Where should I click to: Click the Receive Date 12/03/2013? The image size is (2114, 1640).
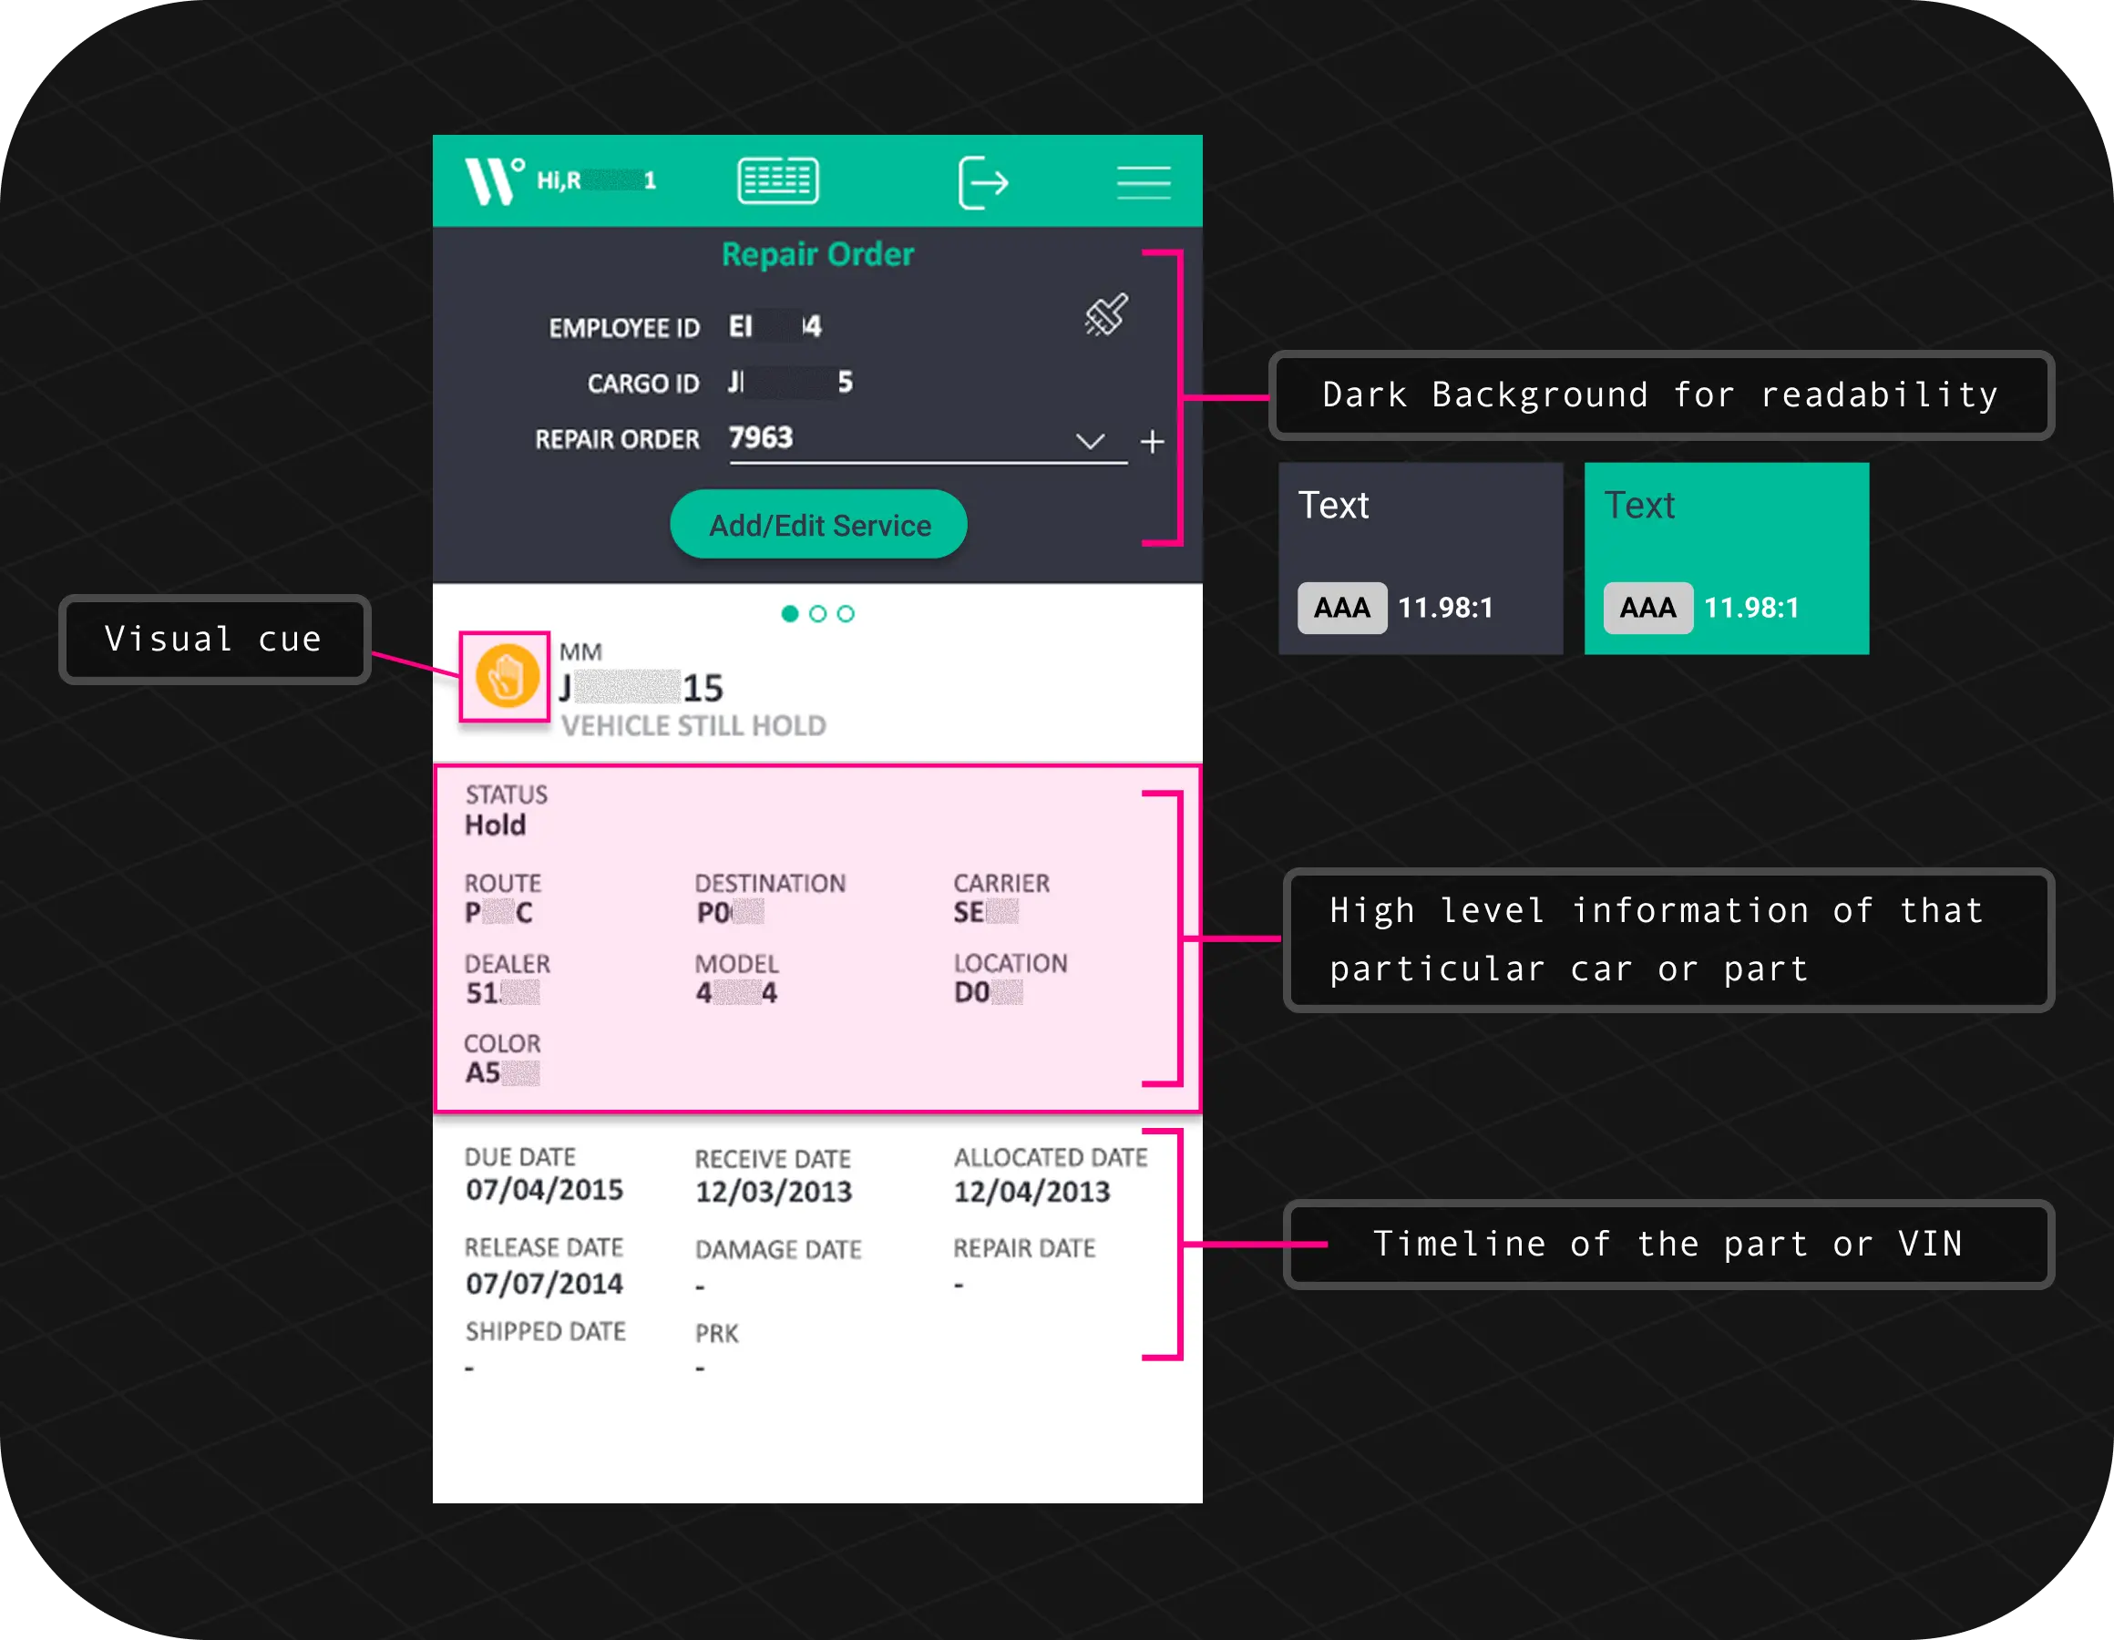(775, 1192)
